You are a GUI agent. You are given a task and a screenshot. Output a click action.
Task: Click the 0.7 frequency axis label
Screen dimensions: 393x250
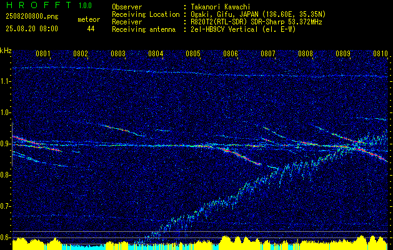point(4,206)
